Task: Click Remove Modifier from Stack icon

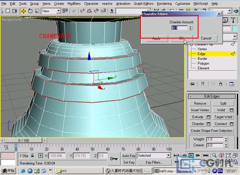Action: coord(221,84)
